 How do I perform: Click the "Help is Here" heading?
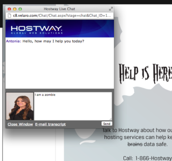tap(145, 74)
